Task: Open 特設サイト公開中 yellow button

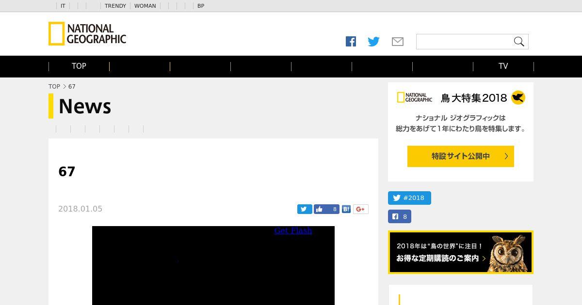Action: coord(461,156)
